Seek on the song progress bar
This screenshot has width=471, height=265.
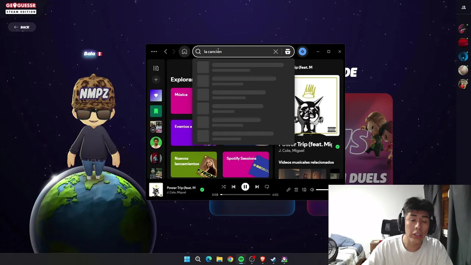[245, 195]
